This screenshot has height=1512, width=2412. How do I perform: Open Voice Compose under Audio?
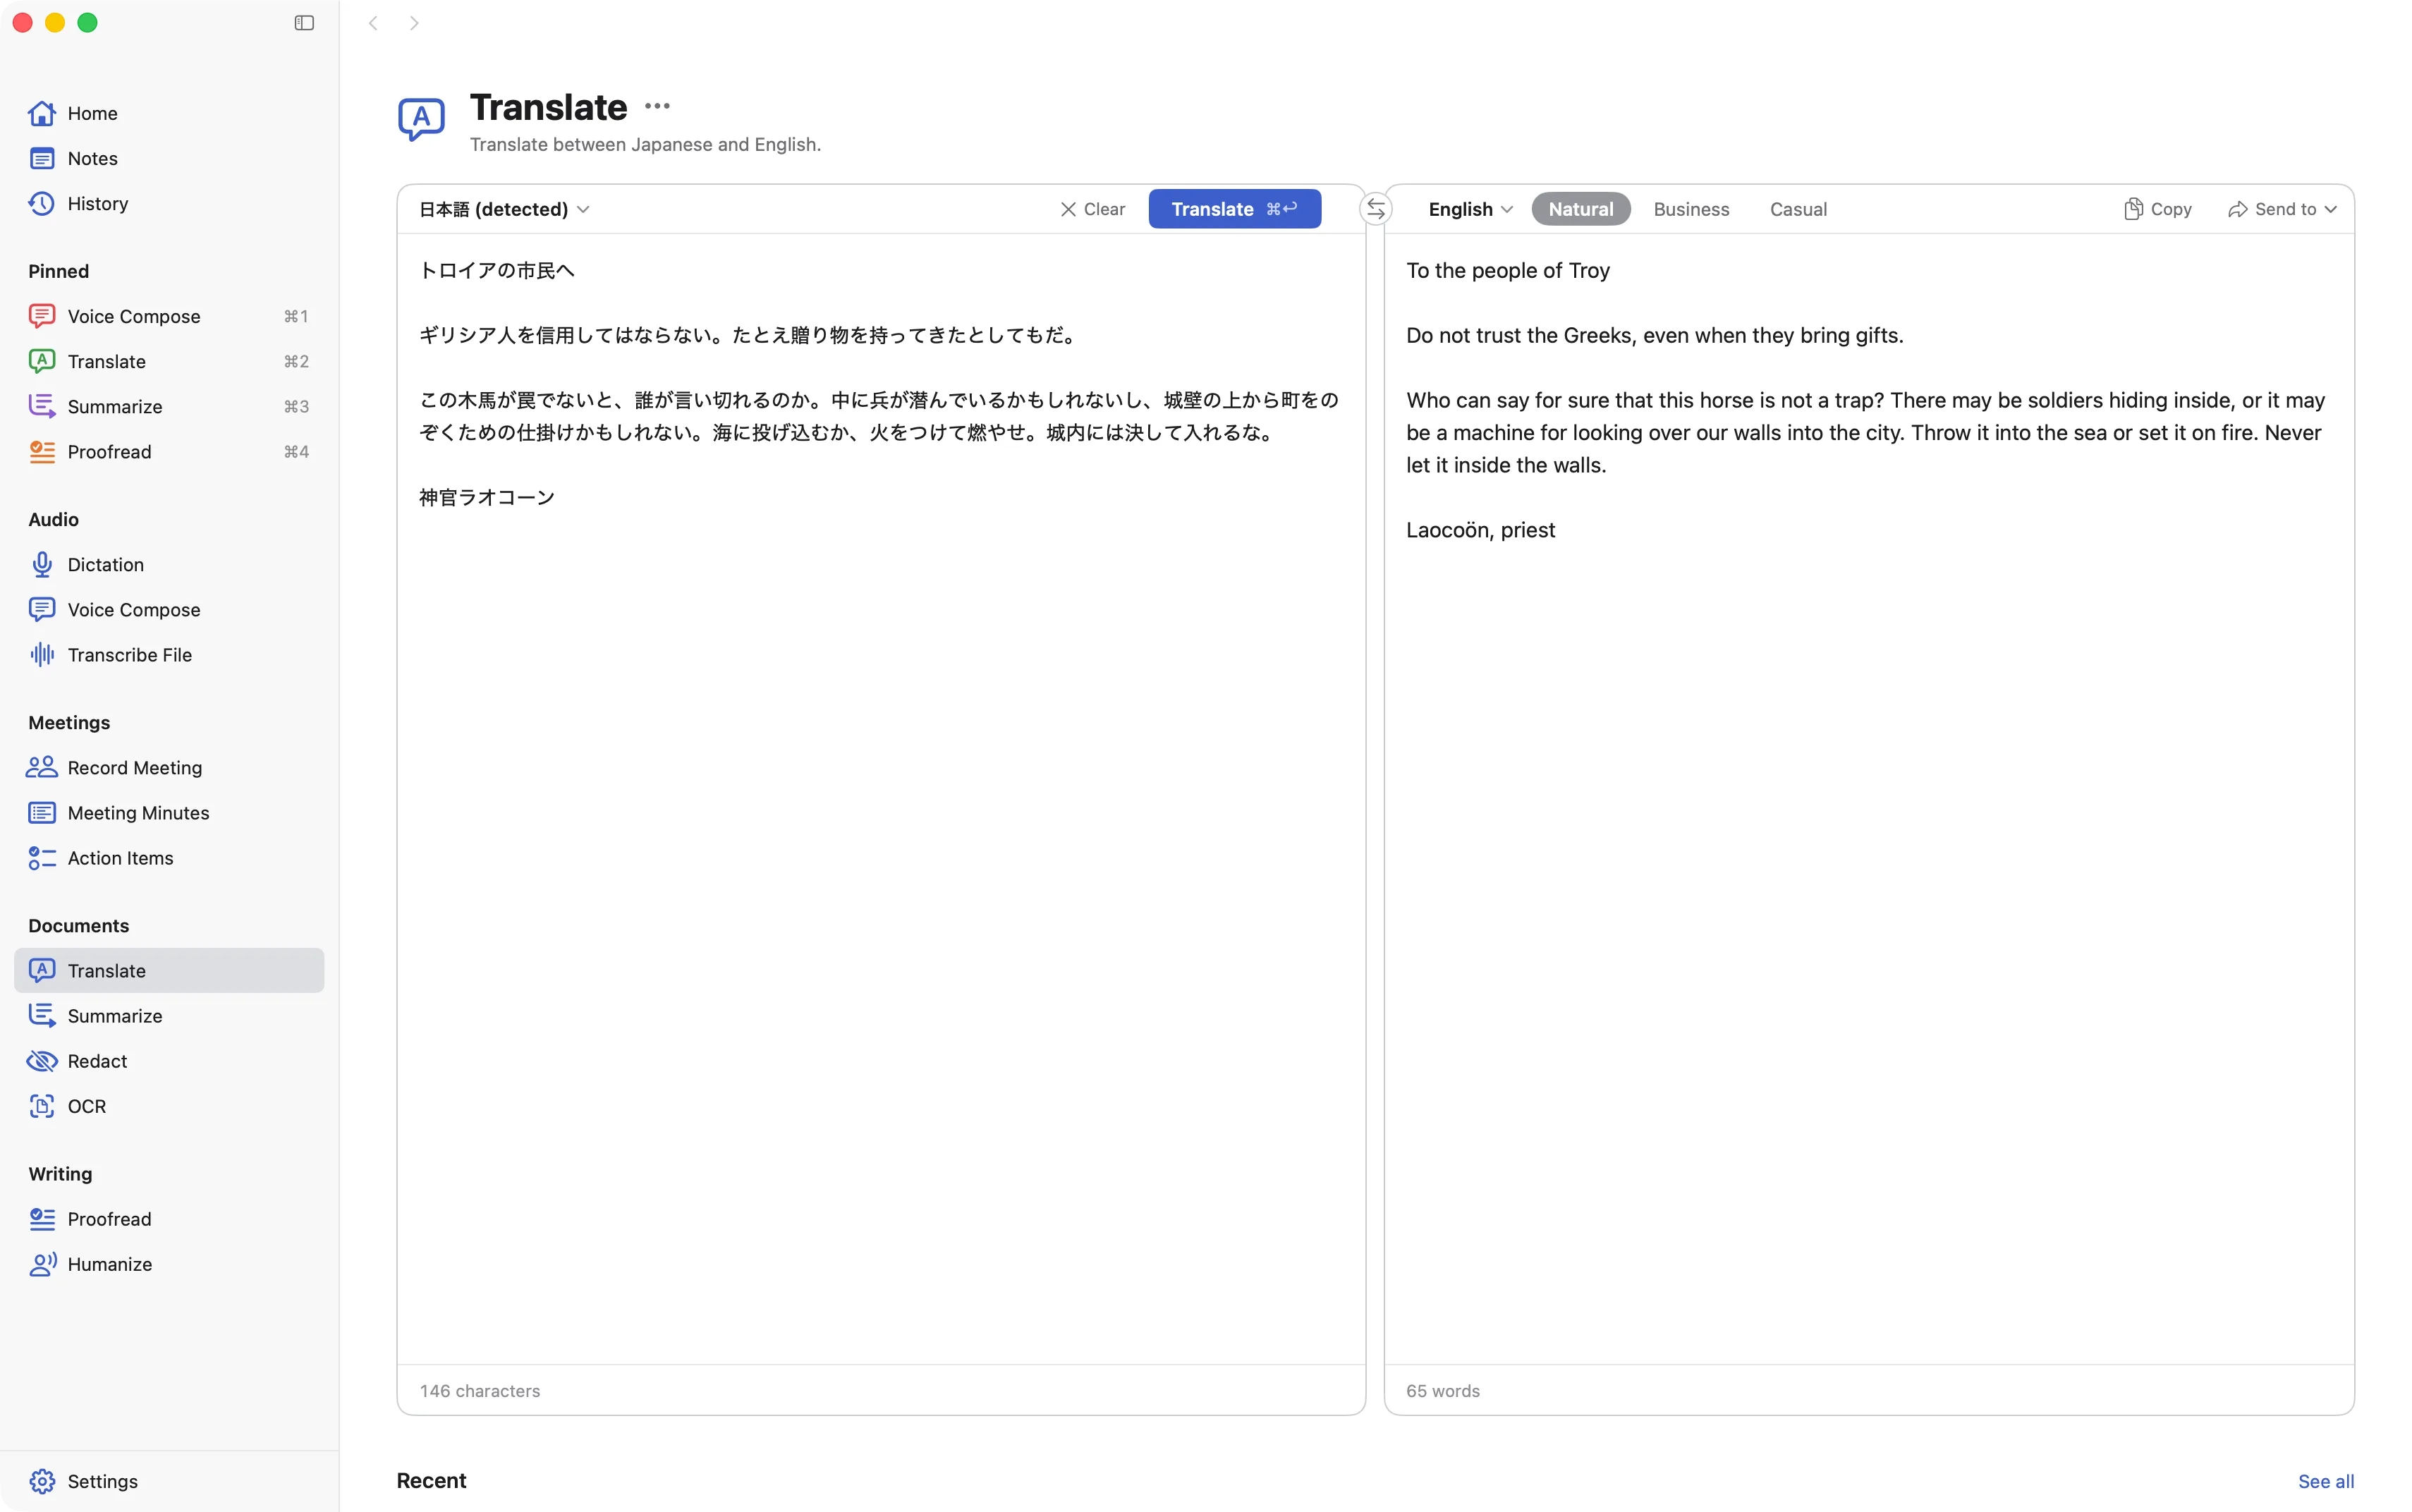(169, 609)
